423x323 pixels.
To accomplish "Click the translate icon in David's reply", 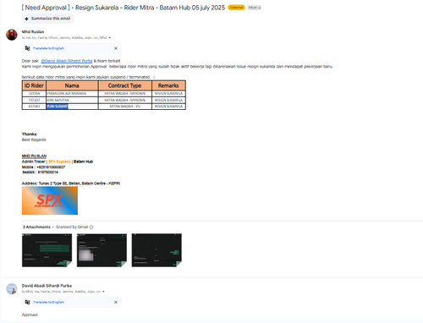I will click(27, 302).
